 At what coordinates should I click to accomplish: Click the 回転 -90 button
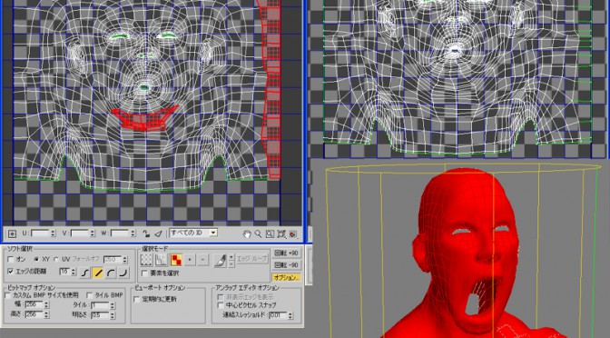[x=286, y=265]
